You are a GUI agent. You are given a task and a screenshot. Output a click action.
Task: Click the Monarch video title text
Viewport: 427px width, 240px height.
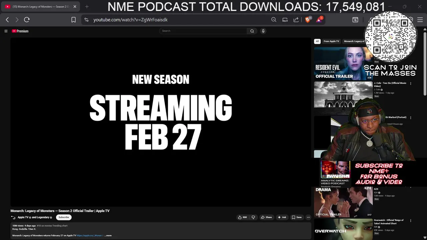pos(60,211)
